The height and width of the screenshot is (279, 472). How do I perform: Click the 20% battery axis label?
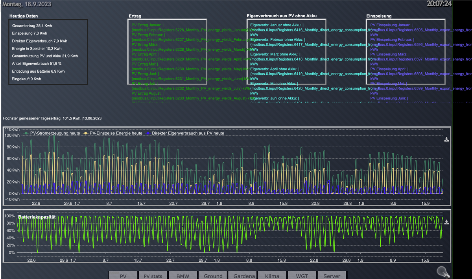tap(10, 245)
